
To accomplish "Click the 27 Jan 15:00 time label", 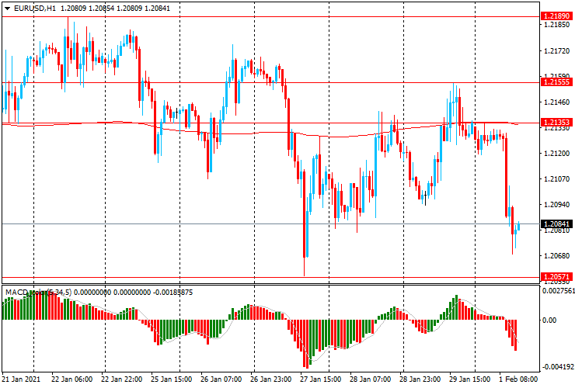I will [x=320, y=379].
